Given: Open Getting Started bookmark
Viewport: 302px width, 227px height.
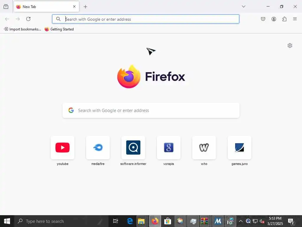Looking at the screenshot, I should click(59, 29).
